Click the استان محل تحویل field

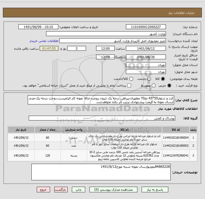click(146, 65)
